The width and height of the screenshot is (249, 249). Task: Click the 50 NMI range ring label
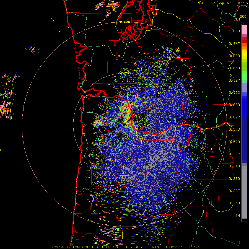pyautogui.click(x=124, y=73)
